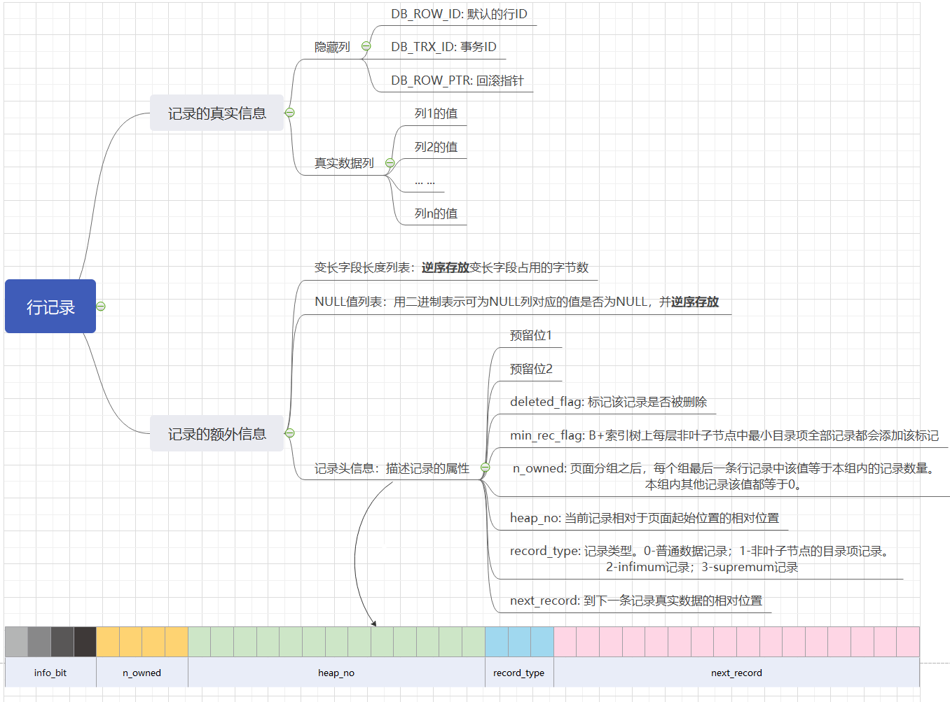
Task: Select the 预留位2 node
Action: coord(531,369)
